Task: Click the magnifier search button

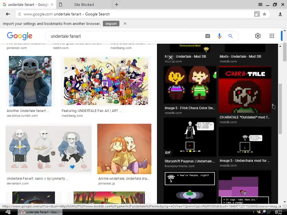Action: coord(230,36)
